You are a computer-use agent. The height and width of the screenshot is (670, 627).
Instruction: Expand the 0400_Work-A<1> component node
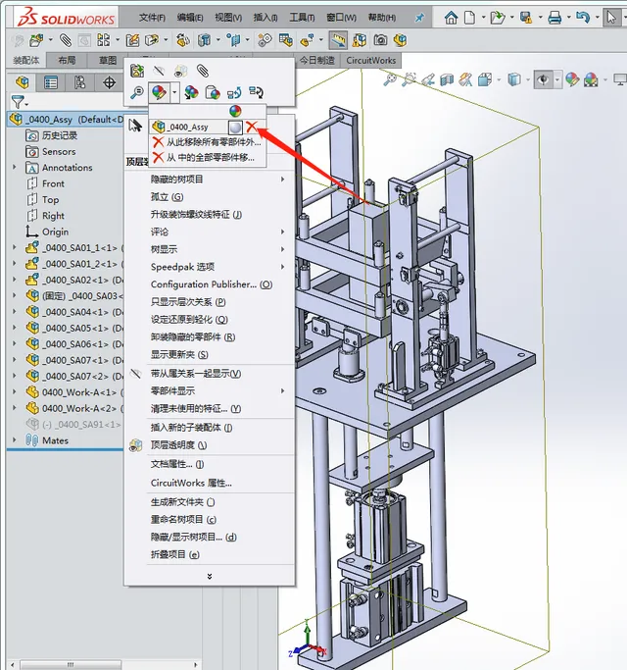pyautogui.click(x=14, y=391)
